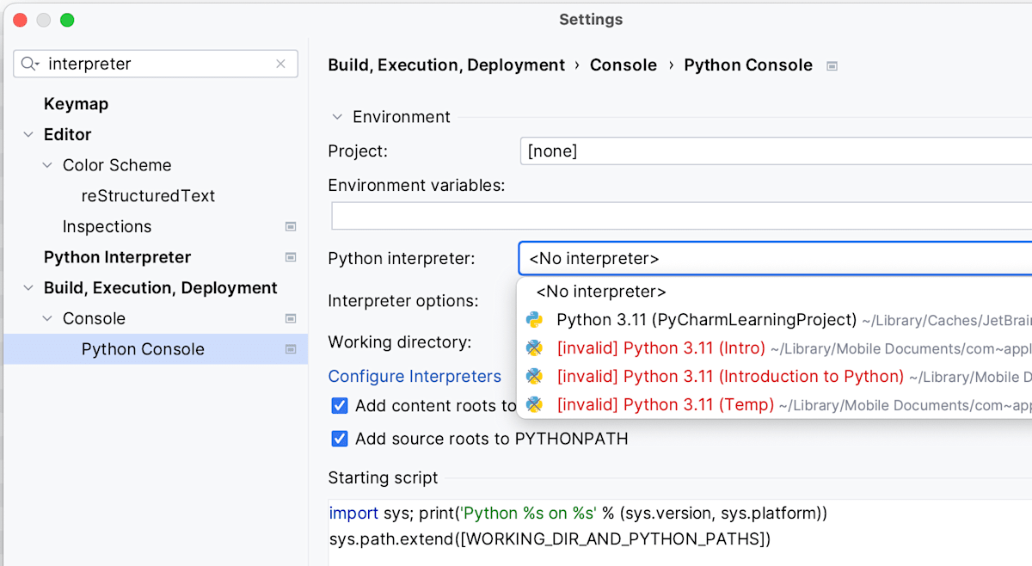Click Console in the breadcrumb path
This screenshot has height=566, width=1032.
pos(623,65)
